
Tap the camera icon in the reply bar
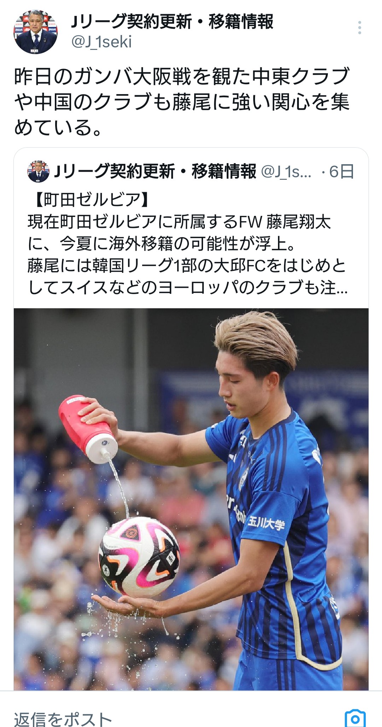pyautogui.click(x=355, y=718)
